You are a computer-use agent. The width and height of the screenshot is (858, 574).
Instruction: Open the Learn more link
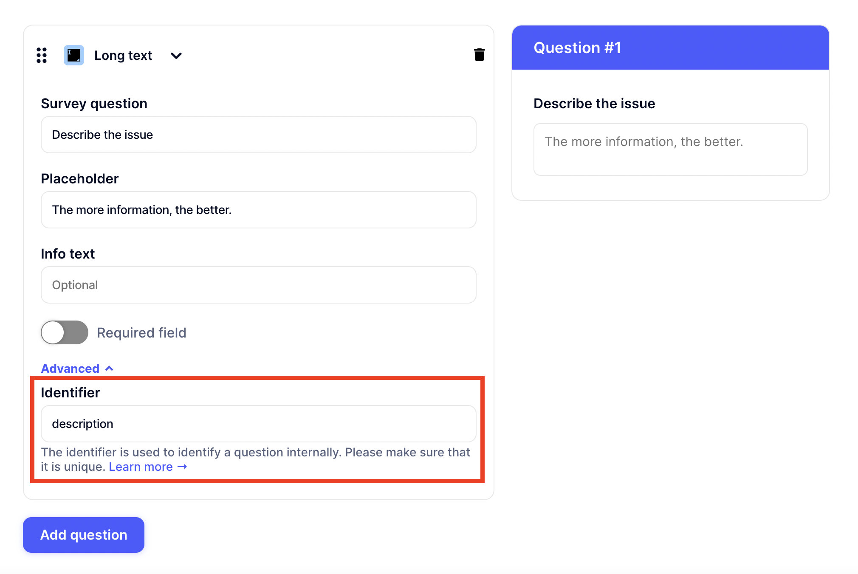(141, 466)
